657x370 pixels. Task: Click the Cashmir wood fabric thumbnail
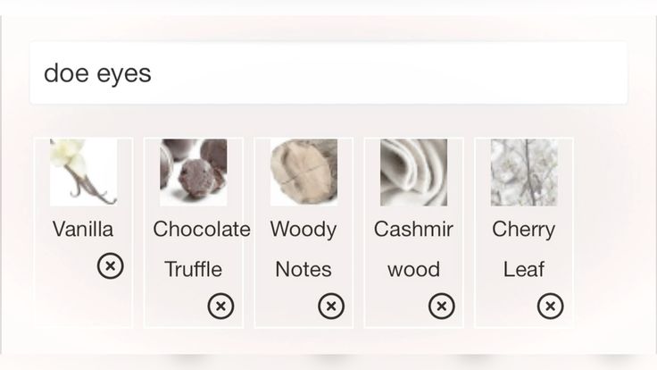click(413, 172)
